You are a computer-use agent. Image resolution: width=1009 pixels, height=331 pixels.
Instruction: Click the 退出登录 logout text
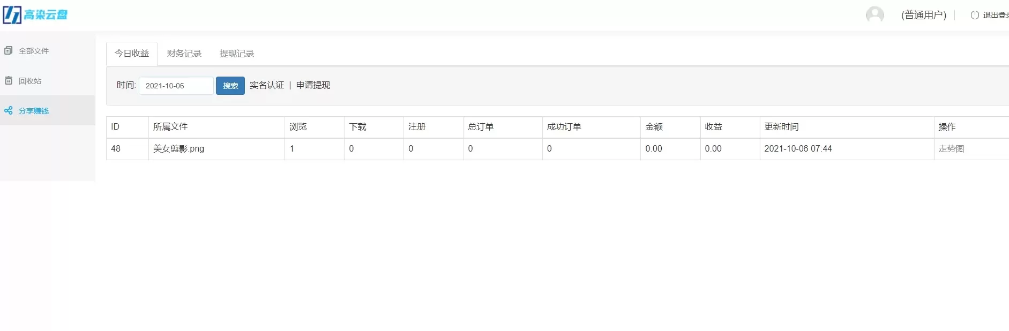pyautogui.click(x=995, y=15)
